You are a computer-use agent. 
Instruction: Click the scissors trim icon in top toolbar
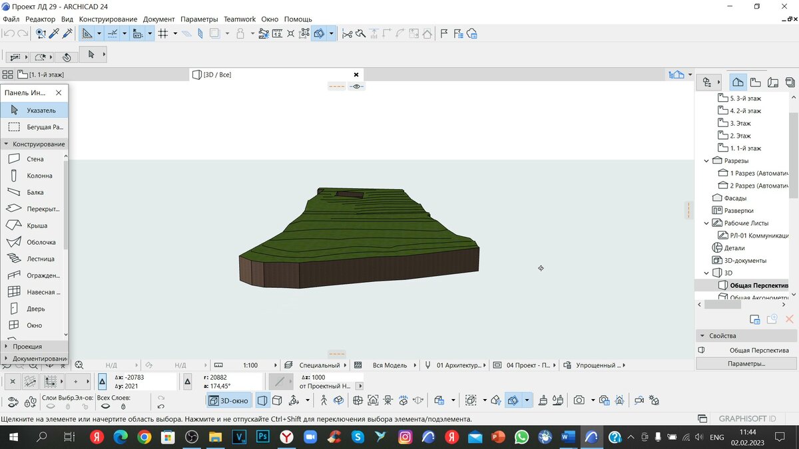346,33
